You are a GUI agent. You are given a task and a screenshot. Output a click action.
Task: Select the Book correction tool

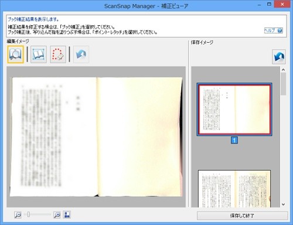point(39,54)
